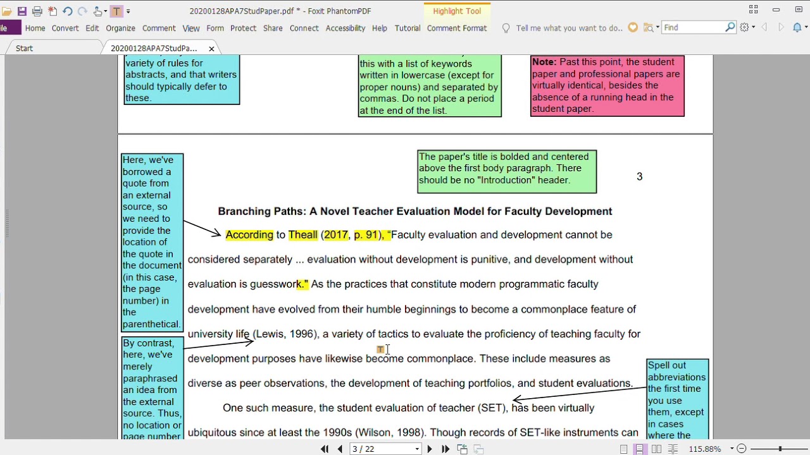Click the zoom slider handle
Image resolution: width=810 pixels, height=455 pixels.
[780, 449]
